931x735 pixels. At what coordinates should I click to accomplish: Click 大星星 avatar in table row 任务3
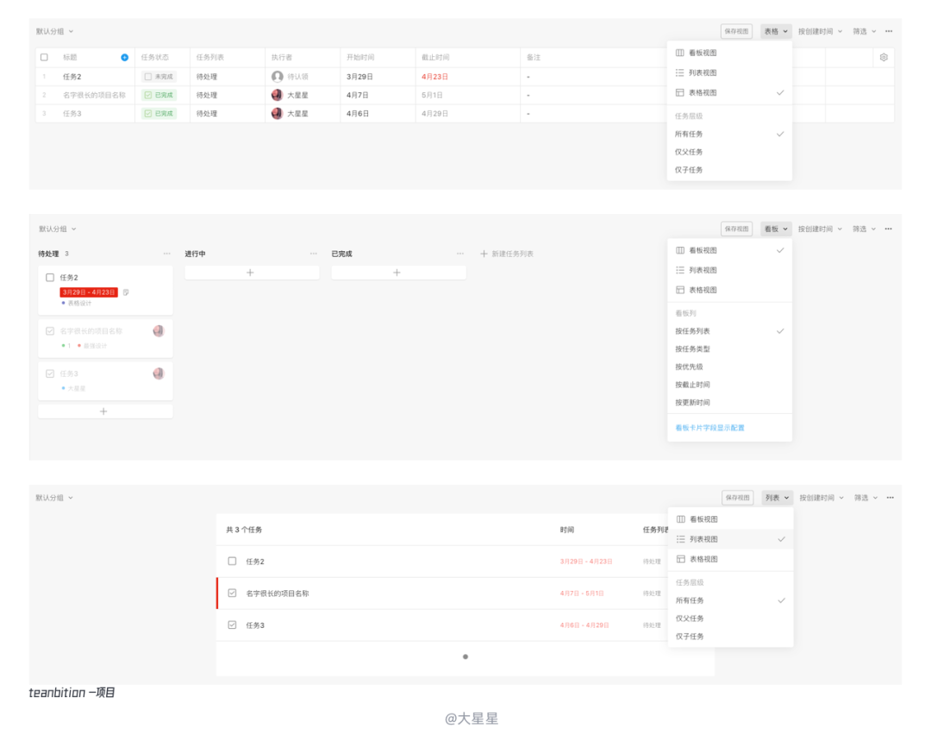[278, 114]
